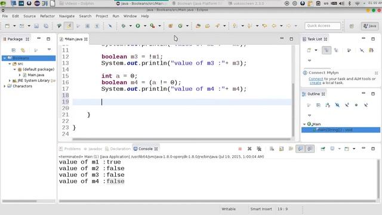382x215 pixels.
Task: Open the volume control in system tray
Action: pyautogui.click(x=341, y=4)
